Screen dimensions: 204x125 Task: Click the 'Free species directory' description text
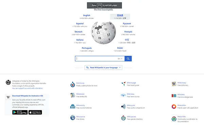pos(135,119)
